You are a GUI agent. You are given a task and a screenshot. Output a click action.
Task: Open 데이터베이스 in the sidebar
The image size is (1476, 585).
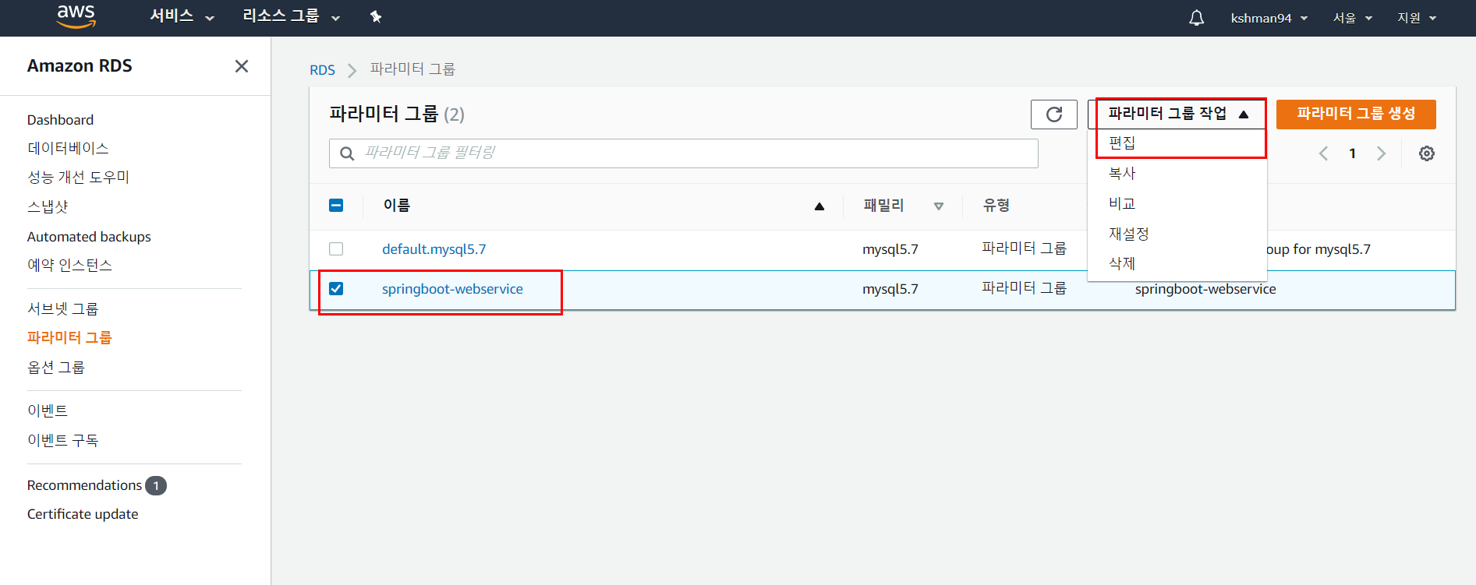pyautogui.click(x=68, y=148)
